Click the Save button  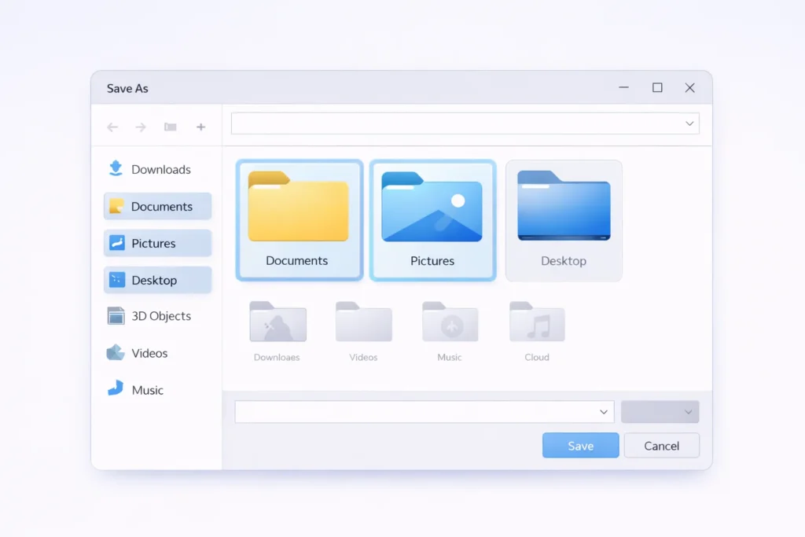(x=580, y=445)
